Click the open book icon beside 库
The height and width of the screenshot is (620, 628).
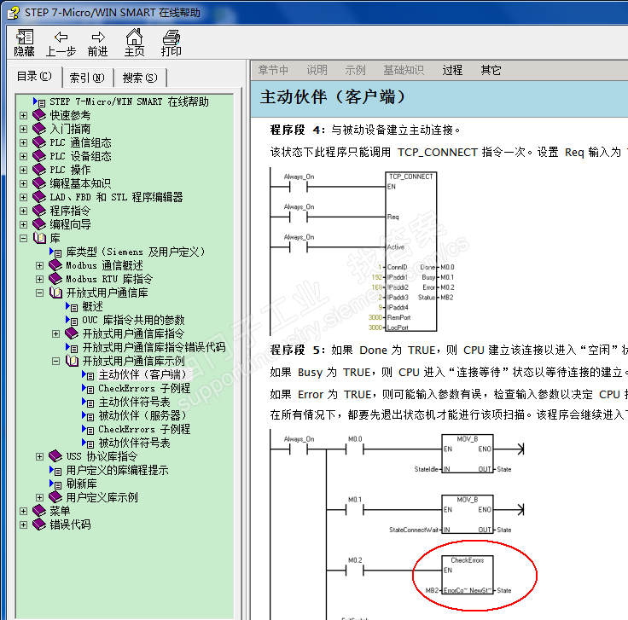tap(39, 238)
